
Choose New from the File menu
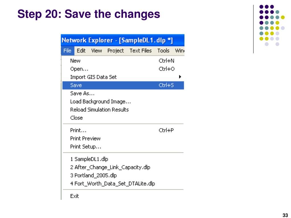123,61
